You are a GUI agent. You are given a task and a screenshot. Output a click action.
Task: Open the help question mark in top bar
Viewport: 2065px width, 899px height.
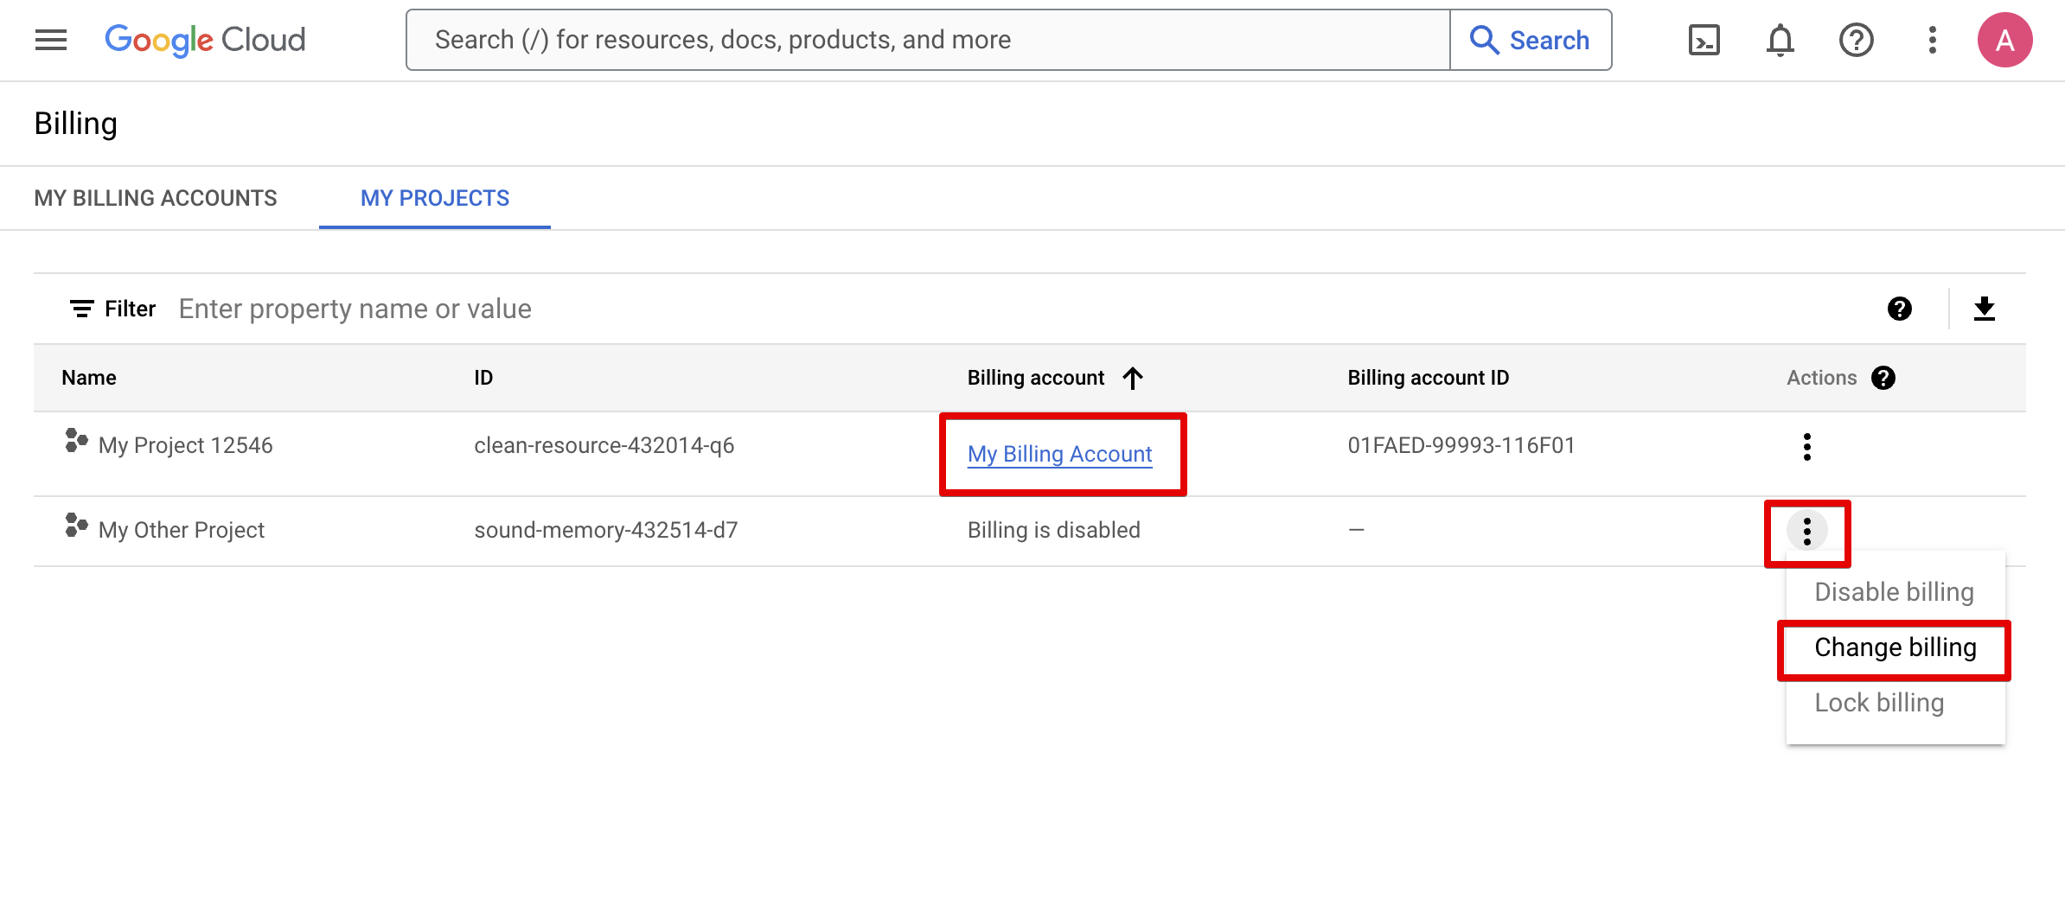click(x=1856, y=40)
